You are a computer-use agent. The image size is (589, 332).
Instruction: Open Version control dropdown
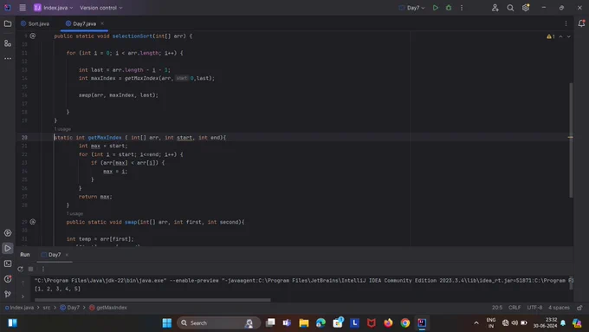coord(101,8)
